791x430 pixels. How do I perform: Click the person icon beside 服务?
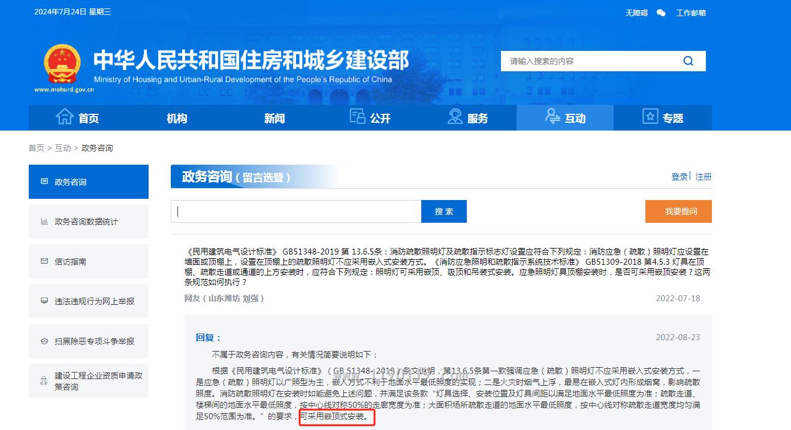[455, 116]
